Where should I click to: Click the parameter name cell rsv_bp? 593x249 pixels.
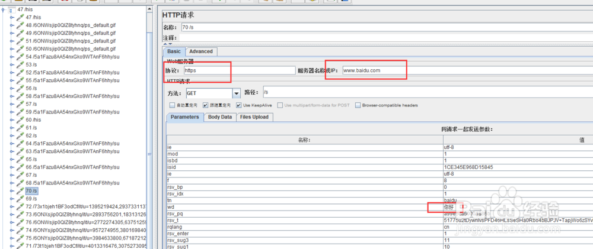(305, 187)
